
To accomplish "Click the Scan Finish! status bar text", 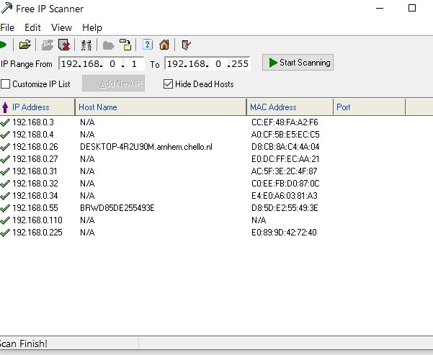I will tap(24, 343).
